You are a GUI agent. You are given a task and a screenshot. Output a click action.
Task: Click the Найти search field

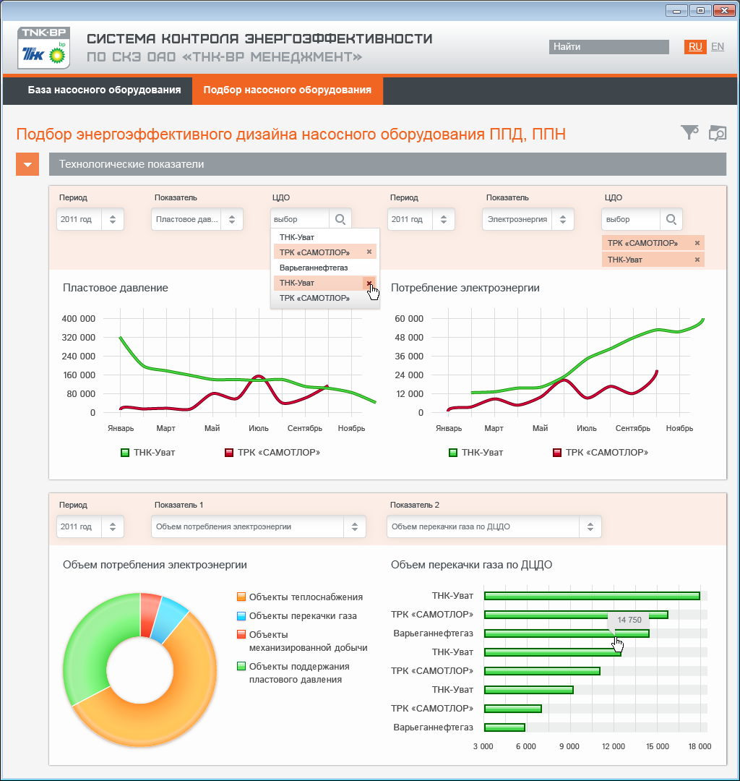[x=609, y=47]
